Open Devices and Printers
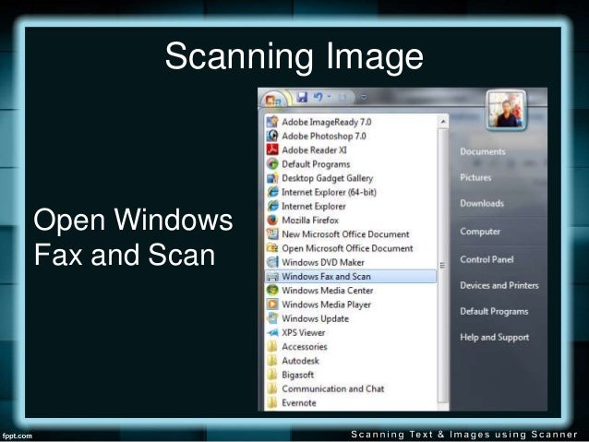The height and width of the screenshot is (442, 589). point(499,285)
